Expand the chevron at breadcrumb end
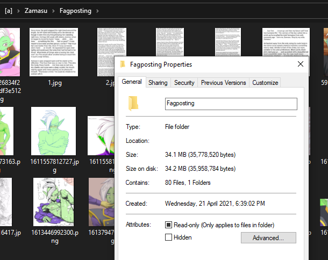Viewport: 328px width, 260px height. pyautogui.click(x=97, y=11)
